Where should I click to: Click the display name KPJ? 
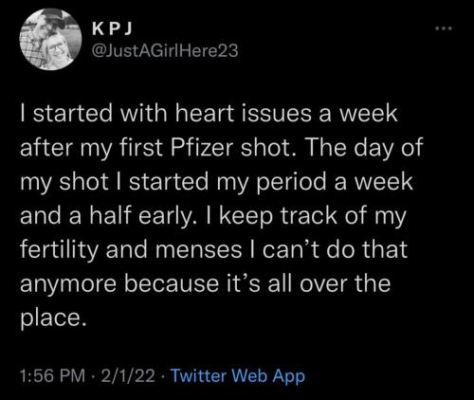point(112,29)
